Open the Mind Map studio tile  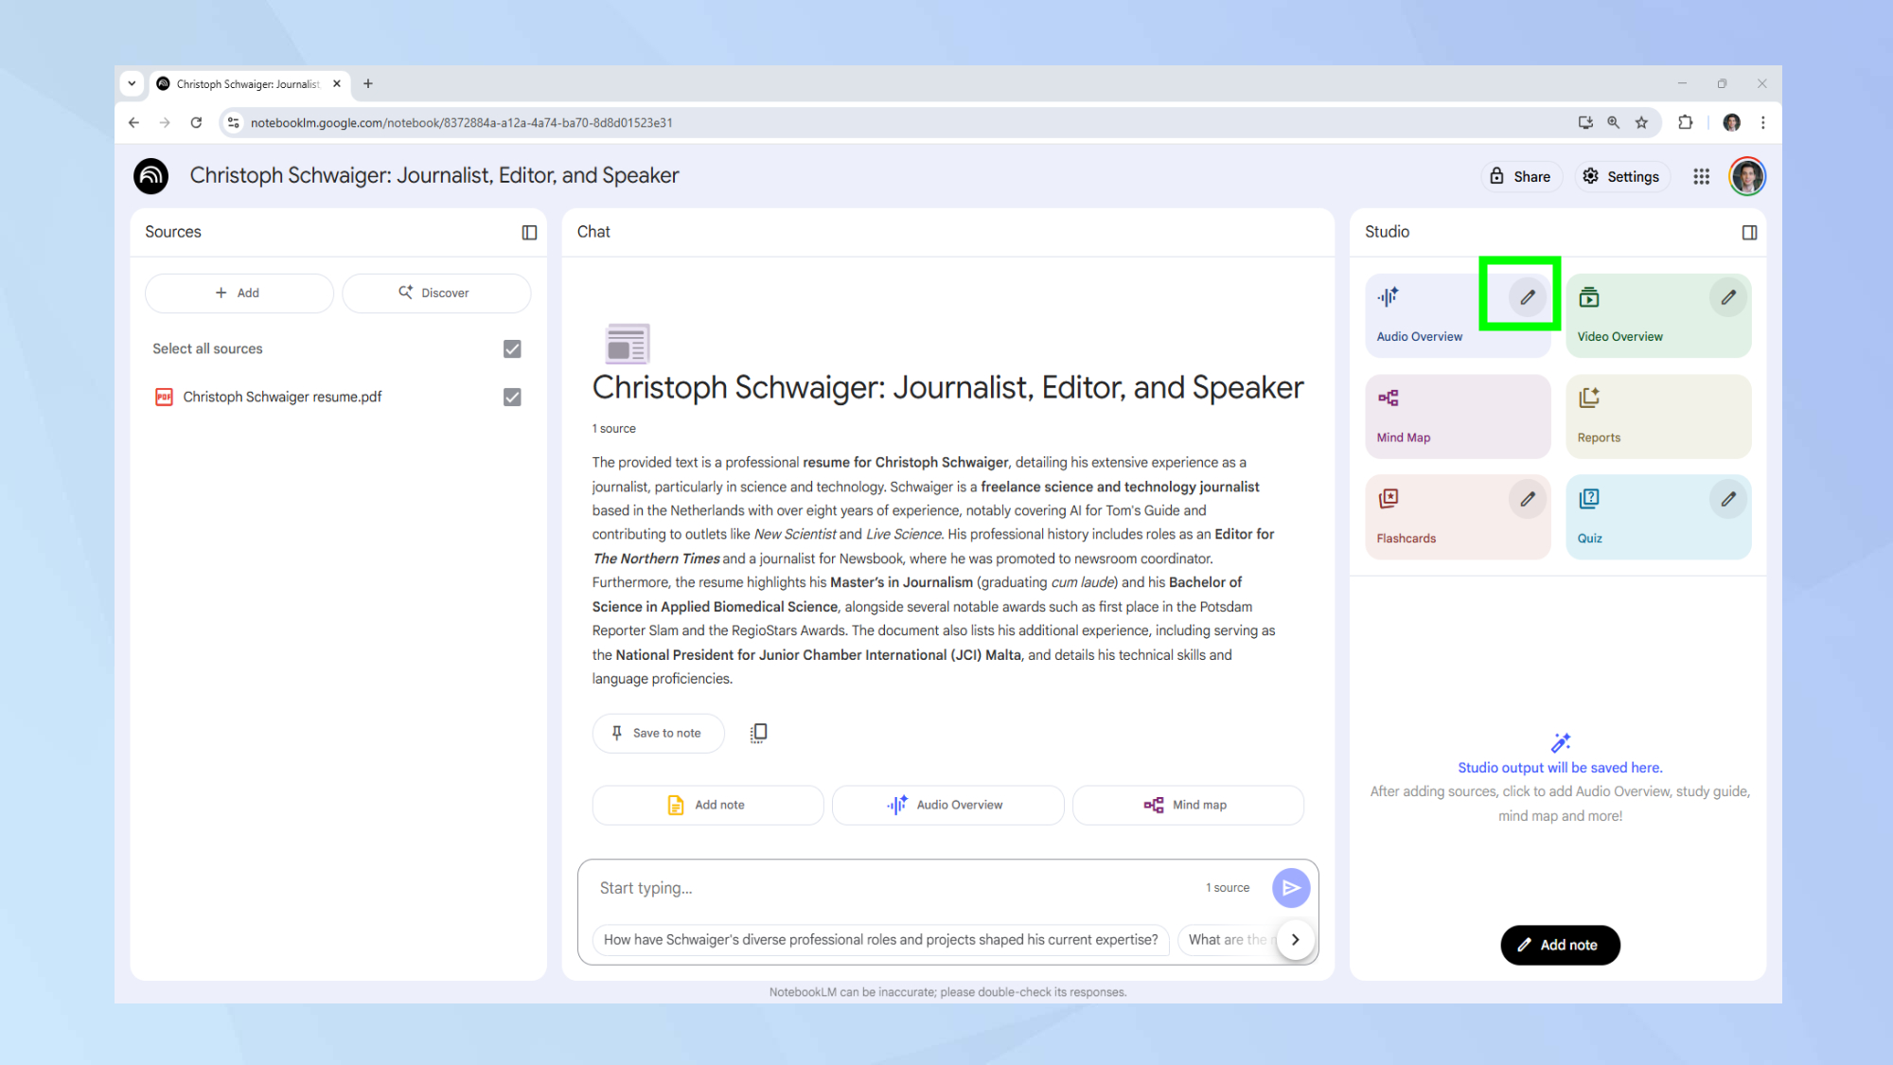pos(1457,417)
